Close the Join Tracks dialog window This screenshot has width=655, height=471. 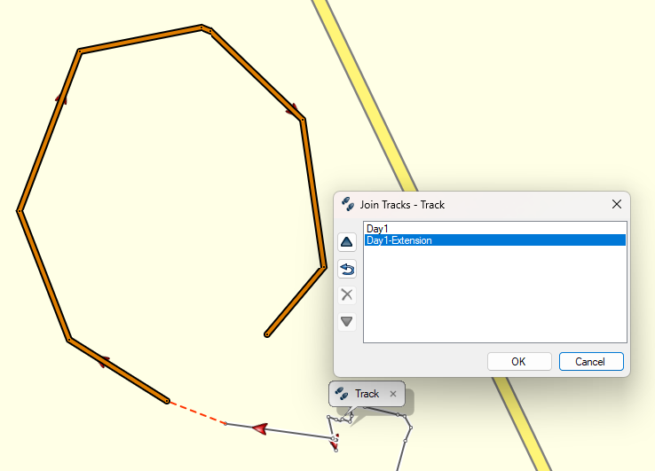617,204
